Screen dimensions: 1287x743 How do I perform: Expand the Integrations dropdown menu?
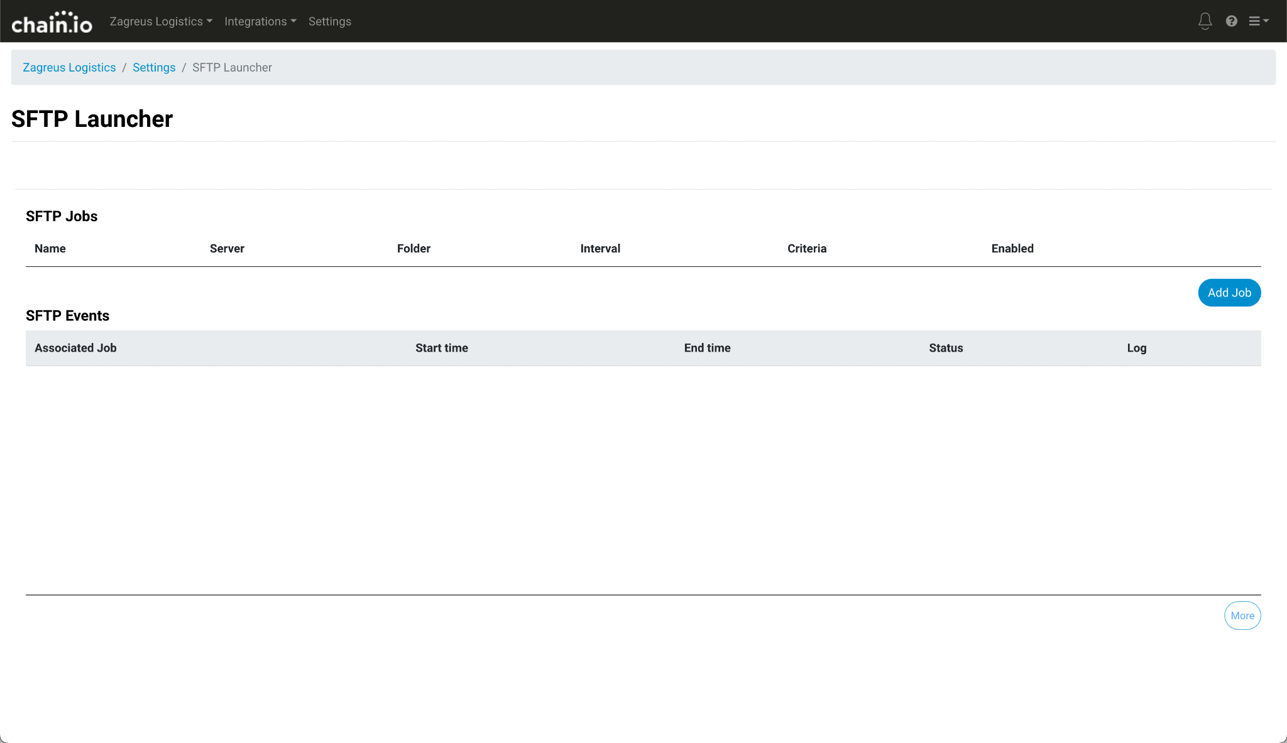[x=260, y=21]
